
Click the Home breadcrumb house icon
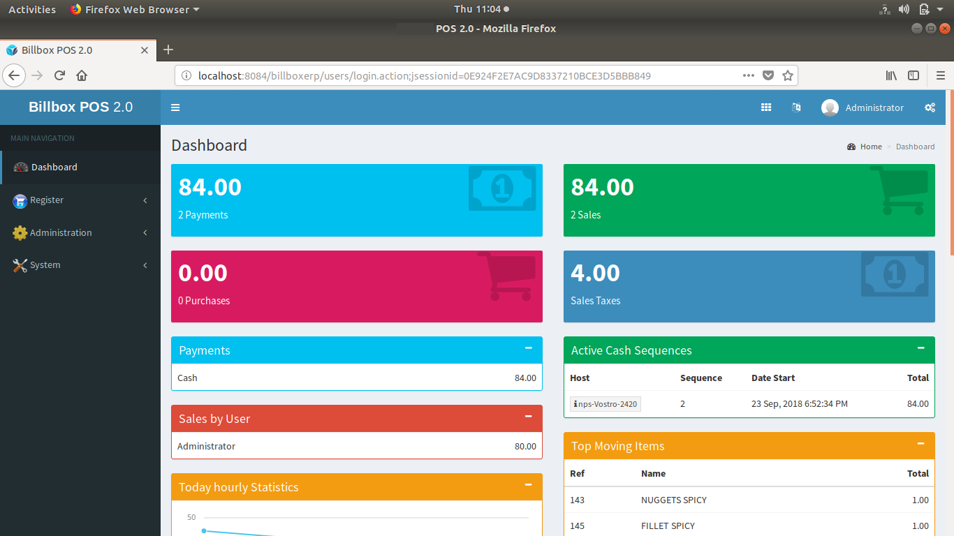click(851, 147)
